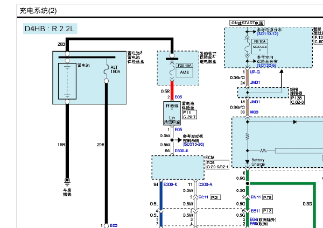Open JM01 connector link at pin 24
Image resolution: width=323 pixels, height=228 pixels.
pos(255,82)
